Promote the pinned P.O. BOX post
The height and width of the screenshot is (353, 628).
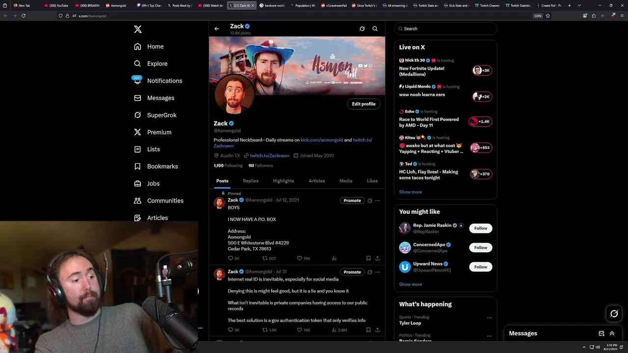coord(352,201)
